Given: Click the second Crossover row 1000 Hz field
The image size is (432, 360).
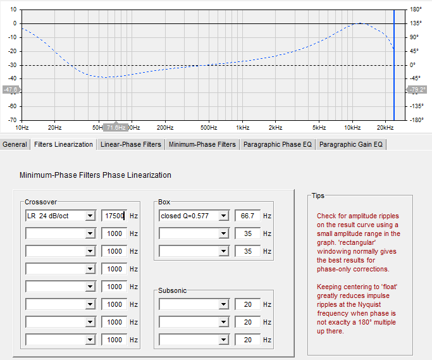Looking at the screenshot, I should tap(114, 233).
